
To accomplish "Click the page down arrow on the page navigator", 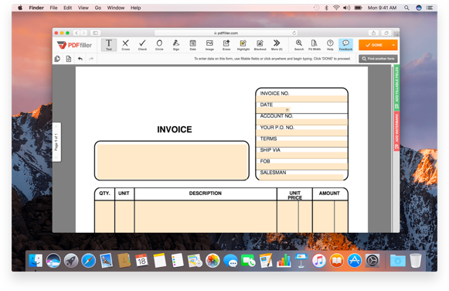I will pos(56,158).
